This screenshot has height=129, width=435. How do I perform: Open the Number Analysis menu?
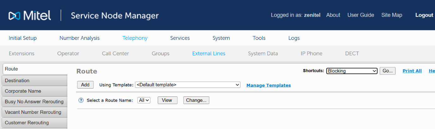79,38
